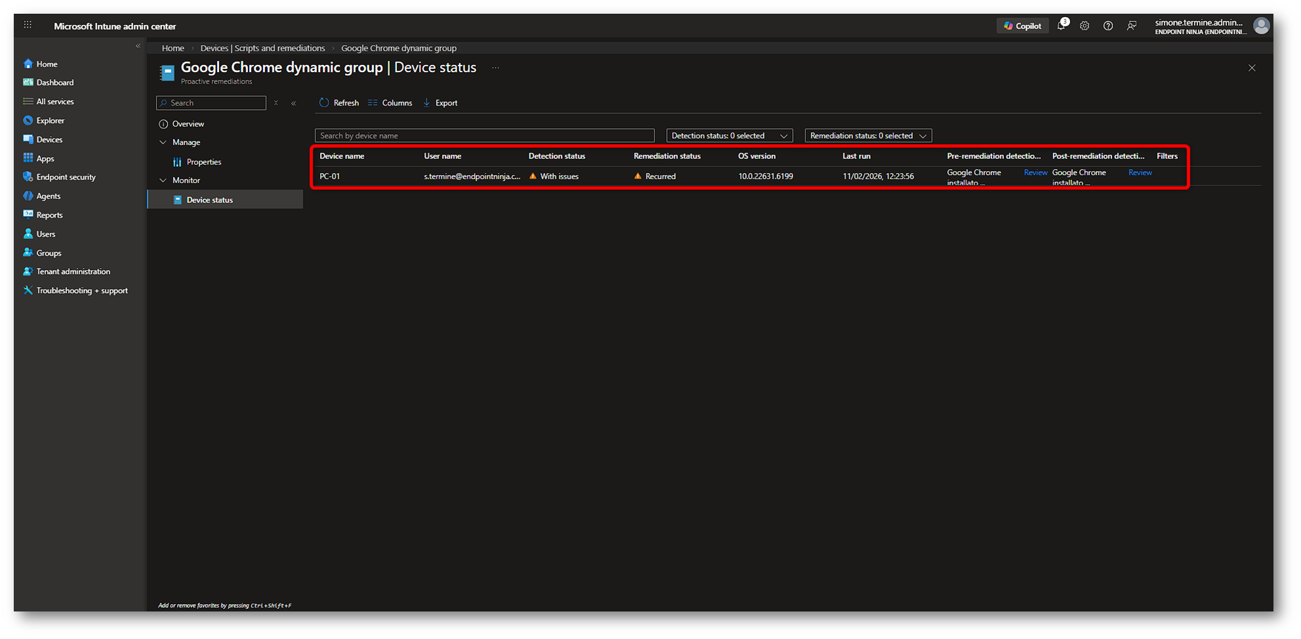The height and width of the screenshot is (639, 1301).
Task: Click the Microsoft Intune admin center title
Action: pyautogui.click(x=115, y=26)
